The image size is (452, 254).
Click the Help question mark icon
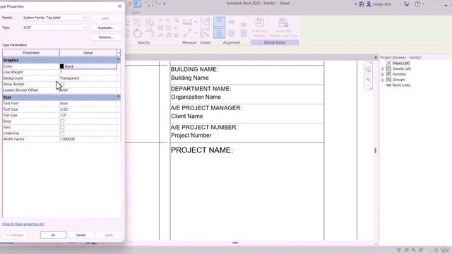[x=417, y=4]
